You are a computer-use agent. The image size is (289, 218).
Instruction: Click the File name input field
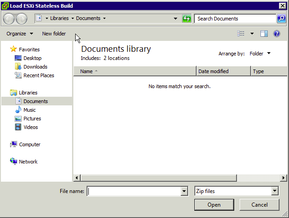[x=134, y=191]
